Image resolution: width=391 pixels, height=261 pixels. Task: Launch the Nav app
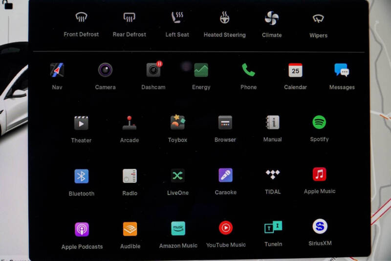point(57,70)
